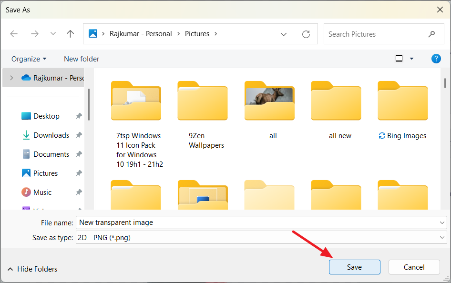Change the view layout icon
Viewport: 451px width, 283px height.
[x=399, y=59]
